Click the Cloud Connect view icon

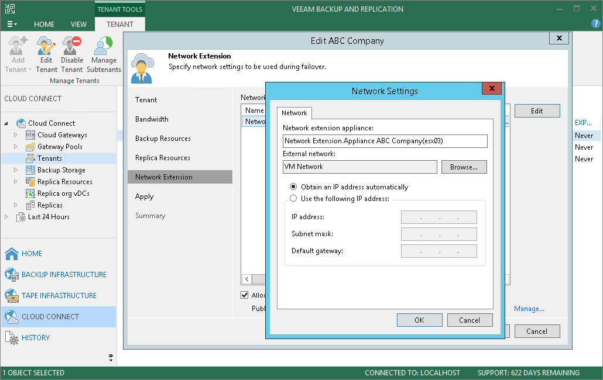[12, 317]
